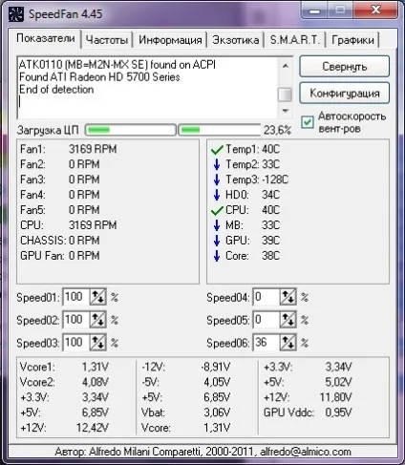Click the Speed05 up/down spinner

[288, 320]
